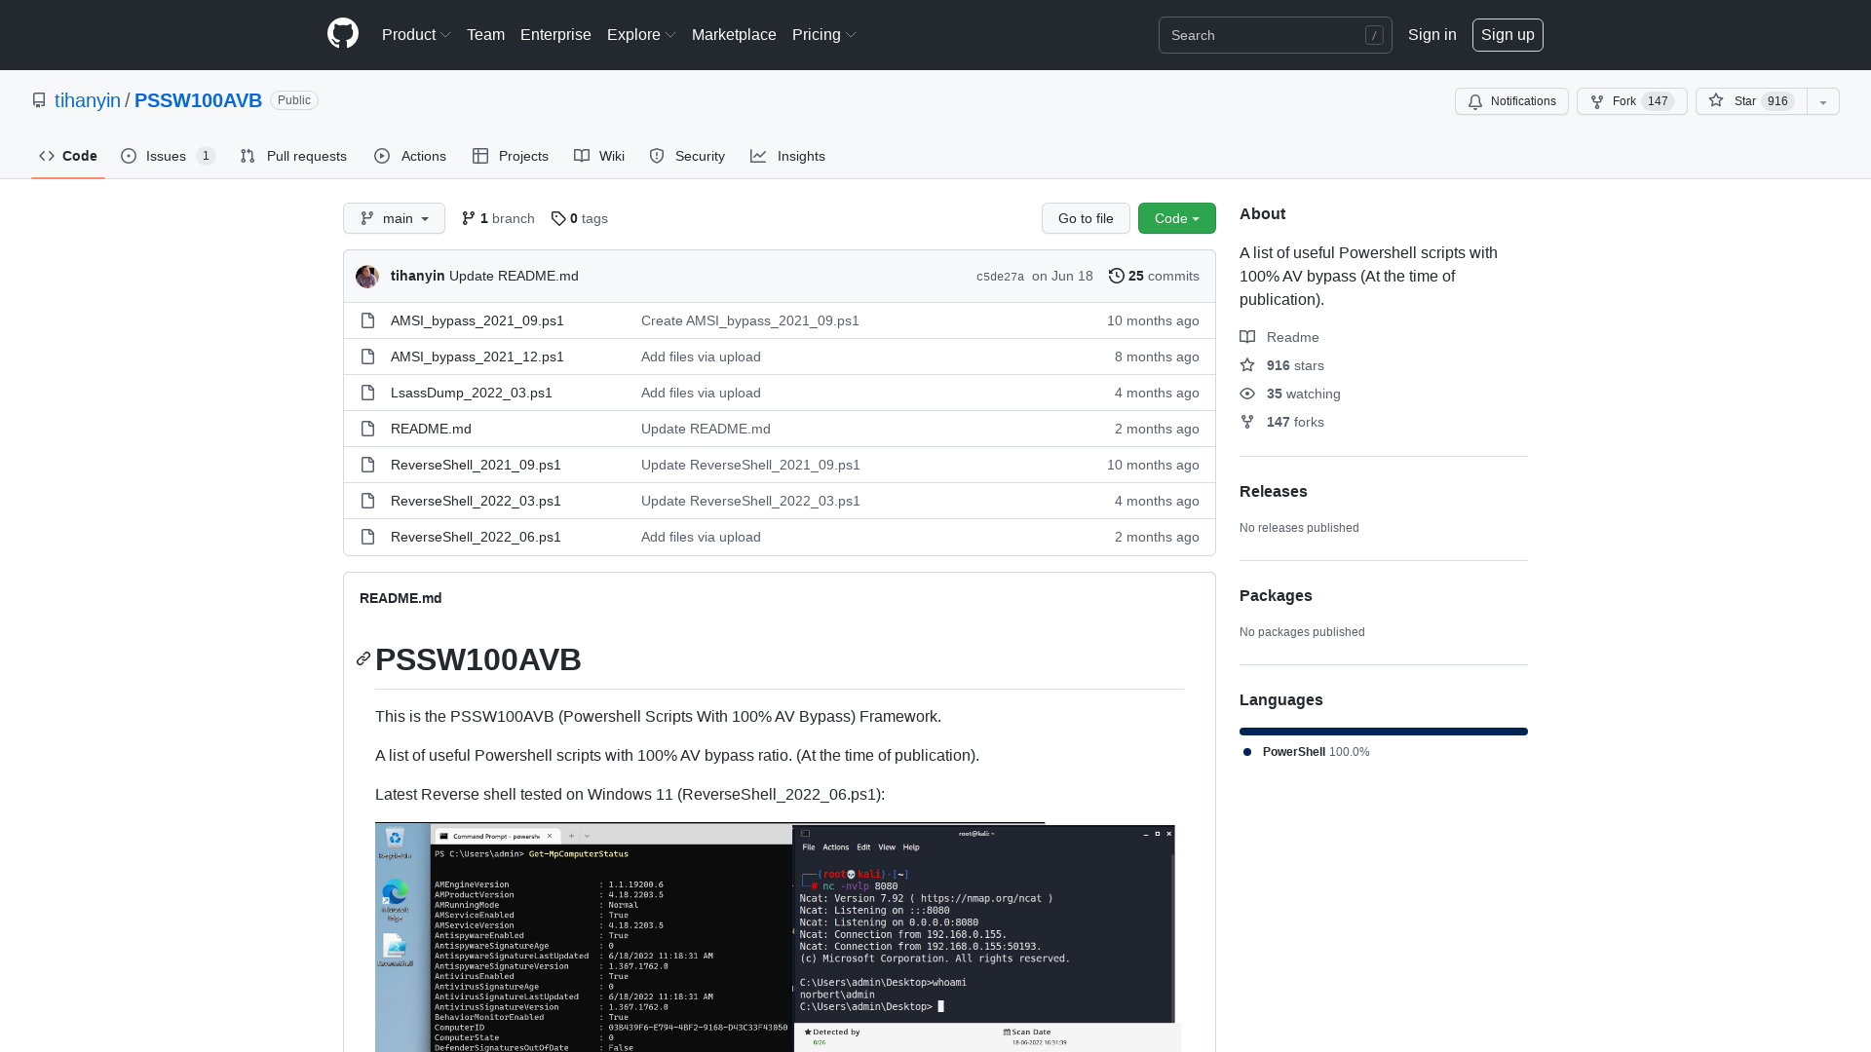The height and width of the screenshot is (1052, 1871).
Task: Expand the Pricing menu in the header
Action: click(824, 35)
